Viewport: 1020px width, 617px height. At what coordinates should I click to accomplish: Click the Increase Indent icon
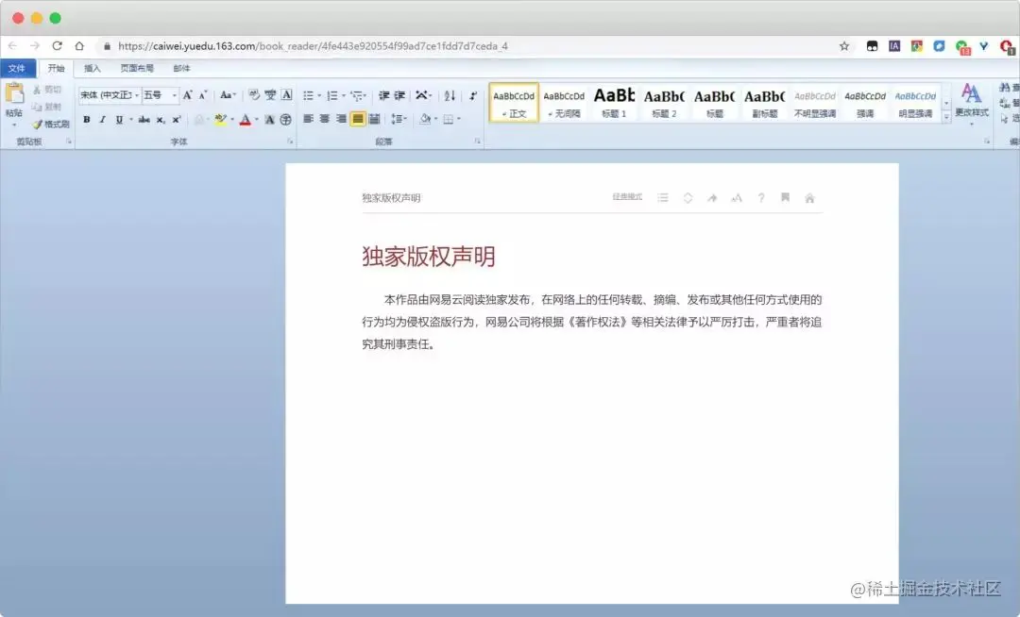pyautogui.click(x=400, y=95)
